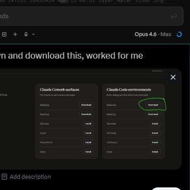The width and height of the screenshot is (190, 190).
Task: Click Install in the VS Code row
Action: tap(155, 133)
